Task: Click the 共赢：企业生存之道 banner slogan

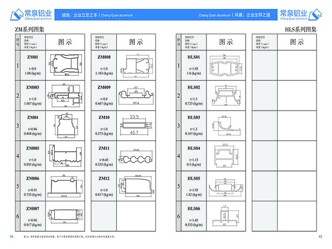Action: [x=252, y=15]
